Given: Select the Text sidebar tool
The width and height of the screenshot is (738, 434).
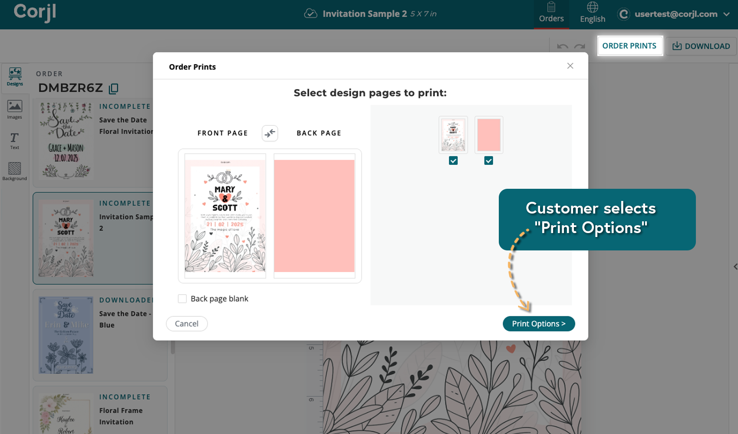Looking at the screenshot, I should pos(14,141).
